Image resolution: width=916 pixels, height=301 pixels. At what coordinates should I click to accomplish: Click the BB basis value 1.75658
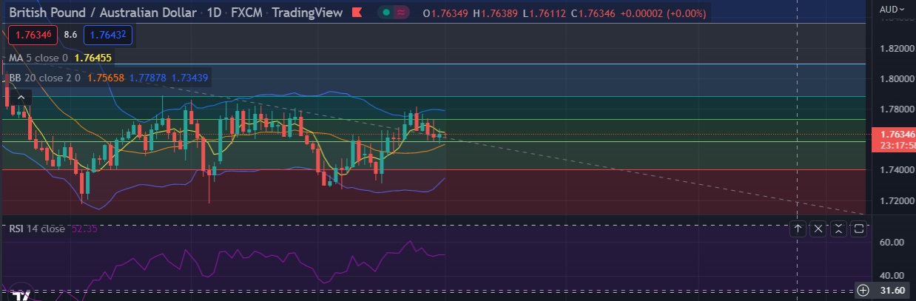[105, 77]
